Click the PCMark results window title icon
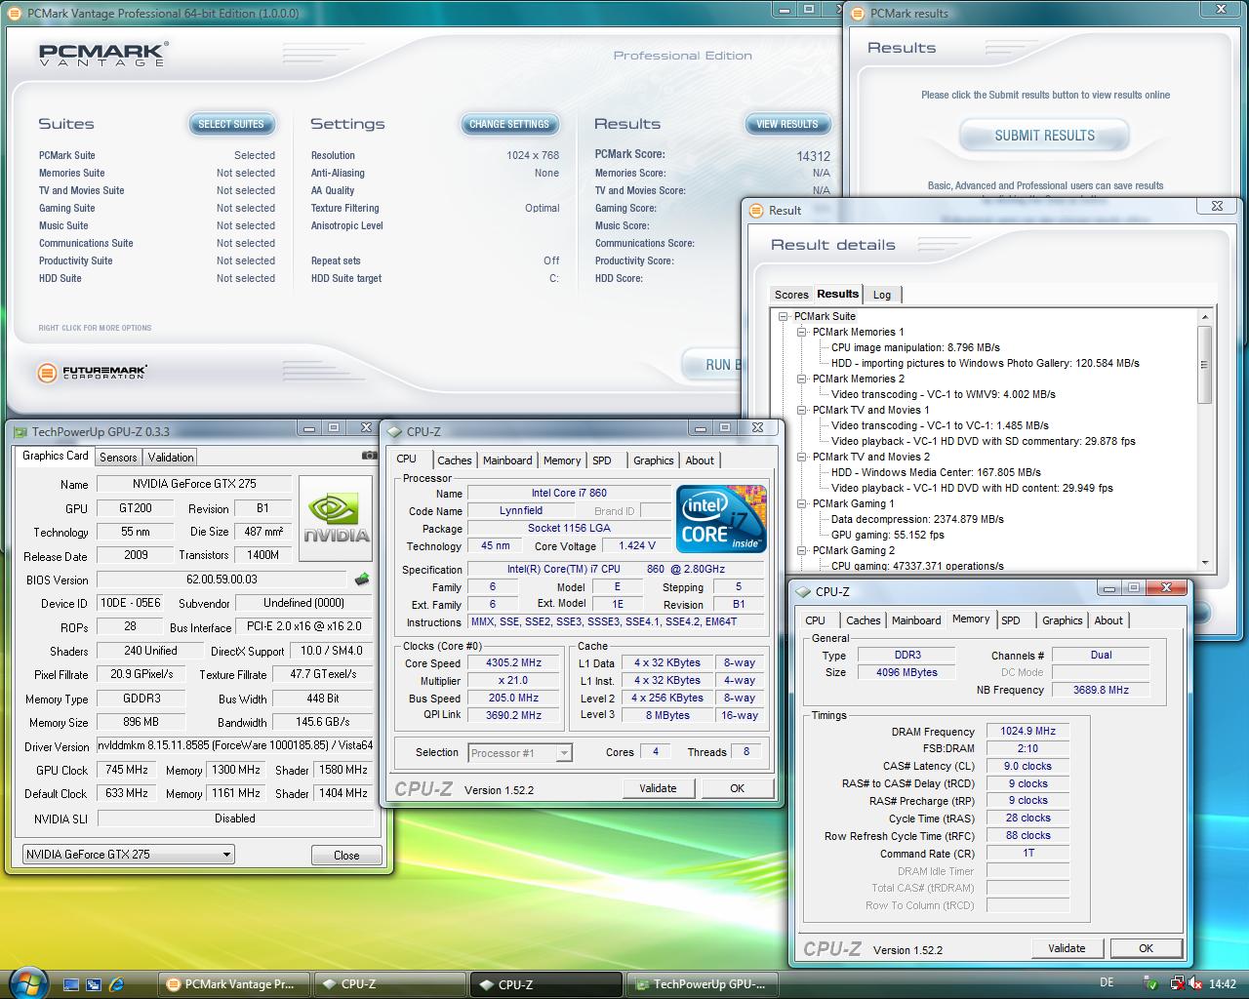The width and height of the screenshot is (1249, 999). tap(858, 14)
